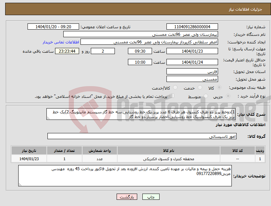
Task: Click the need number field 1104091286000004
Action: [192, 27]
